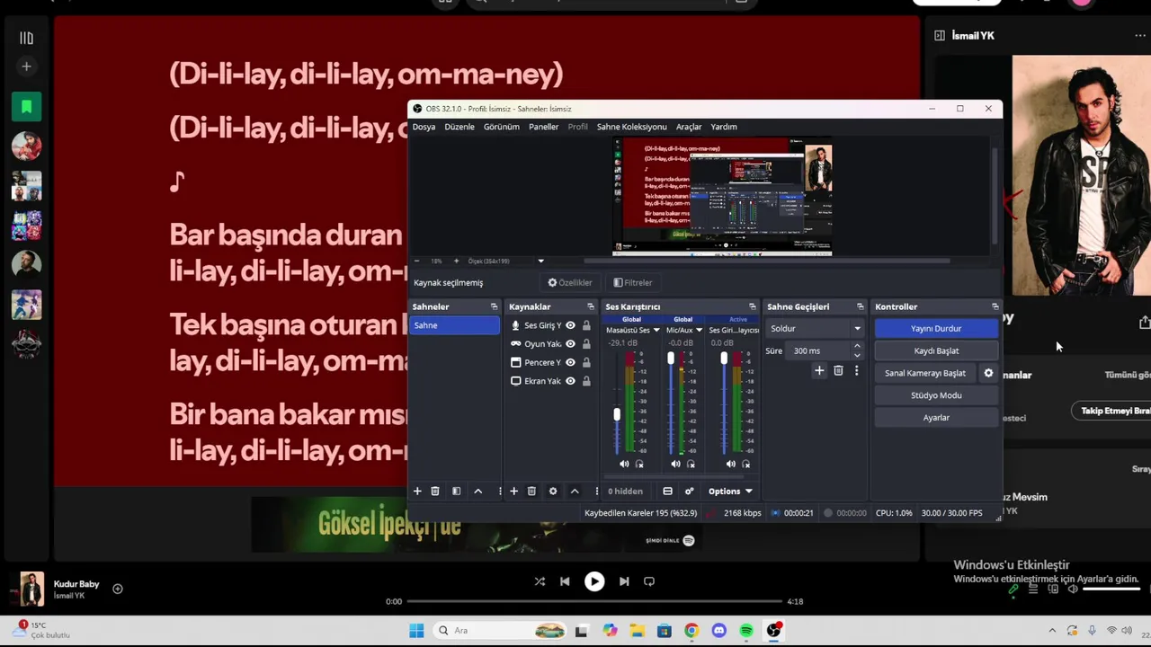
Task: Hide the Oyun Yak source
Action: coord(570,344)
